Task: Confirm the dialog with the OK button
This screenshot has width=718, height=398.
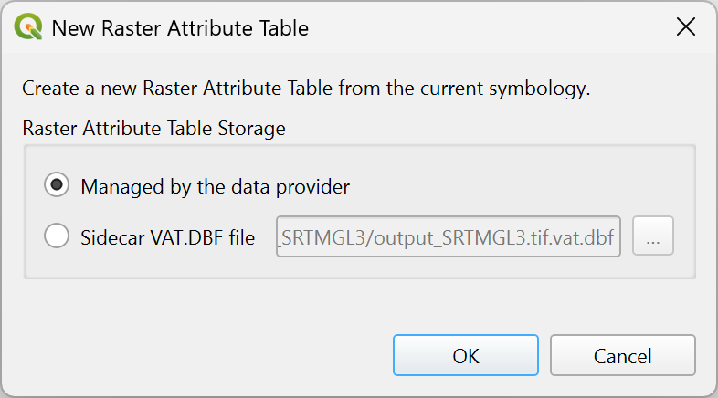Action: [465, 355]
